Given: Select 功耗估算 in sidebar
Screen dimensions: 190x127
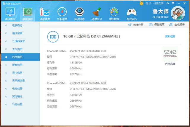Looking at the screenshot, I should pos(20,105).
